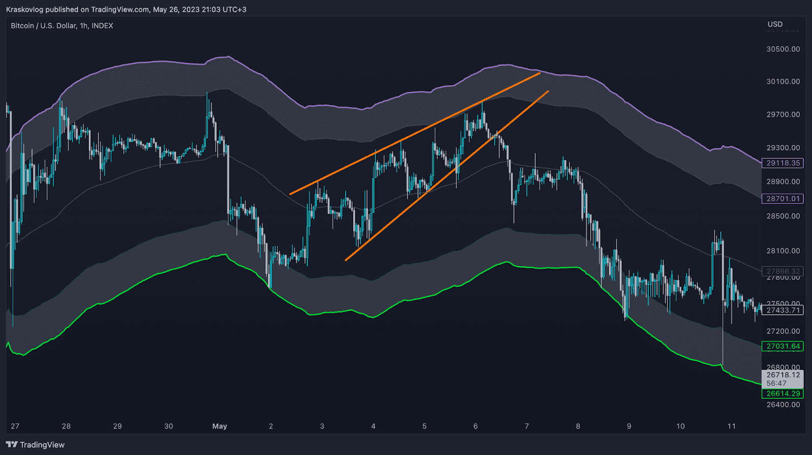
Task: Click the 'May' label on time axis
Action: point(220,426)
